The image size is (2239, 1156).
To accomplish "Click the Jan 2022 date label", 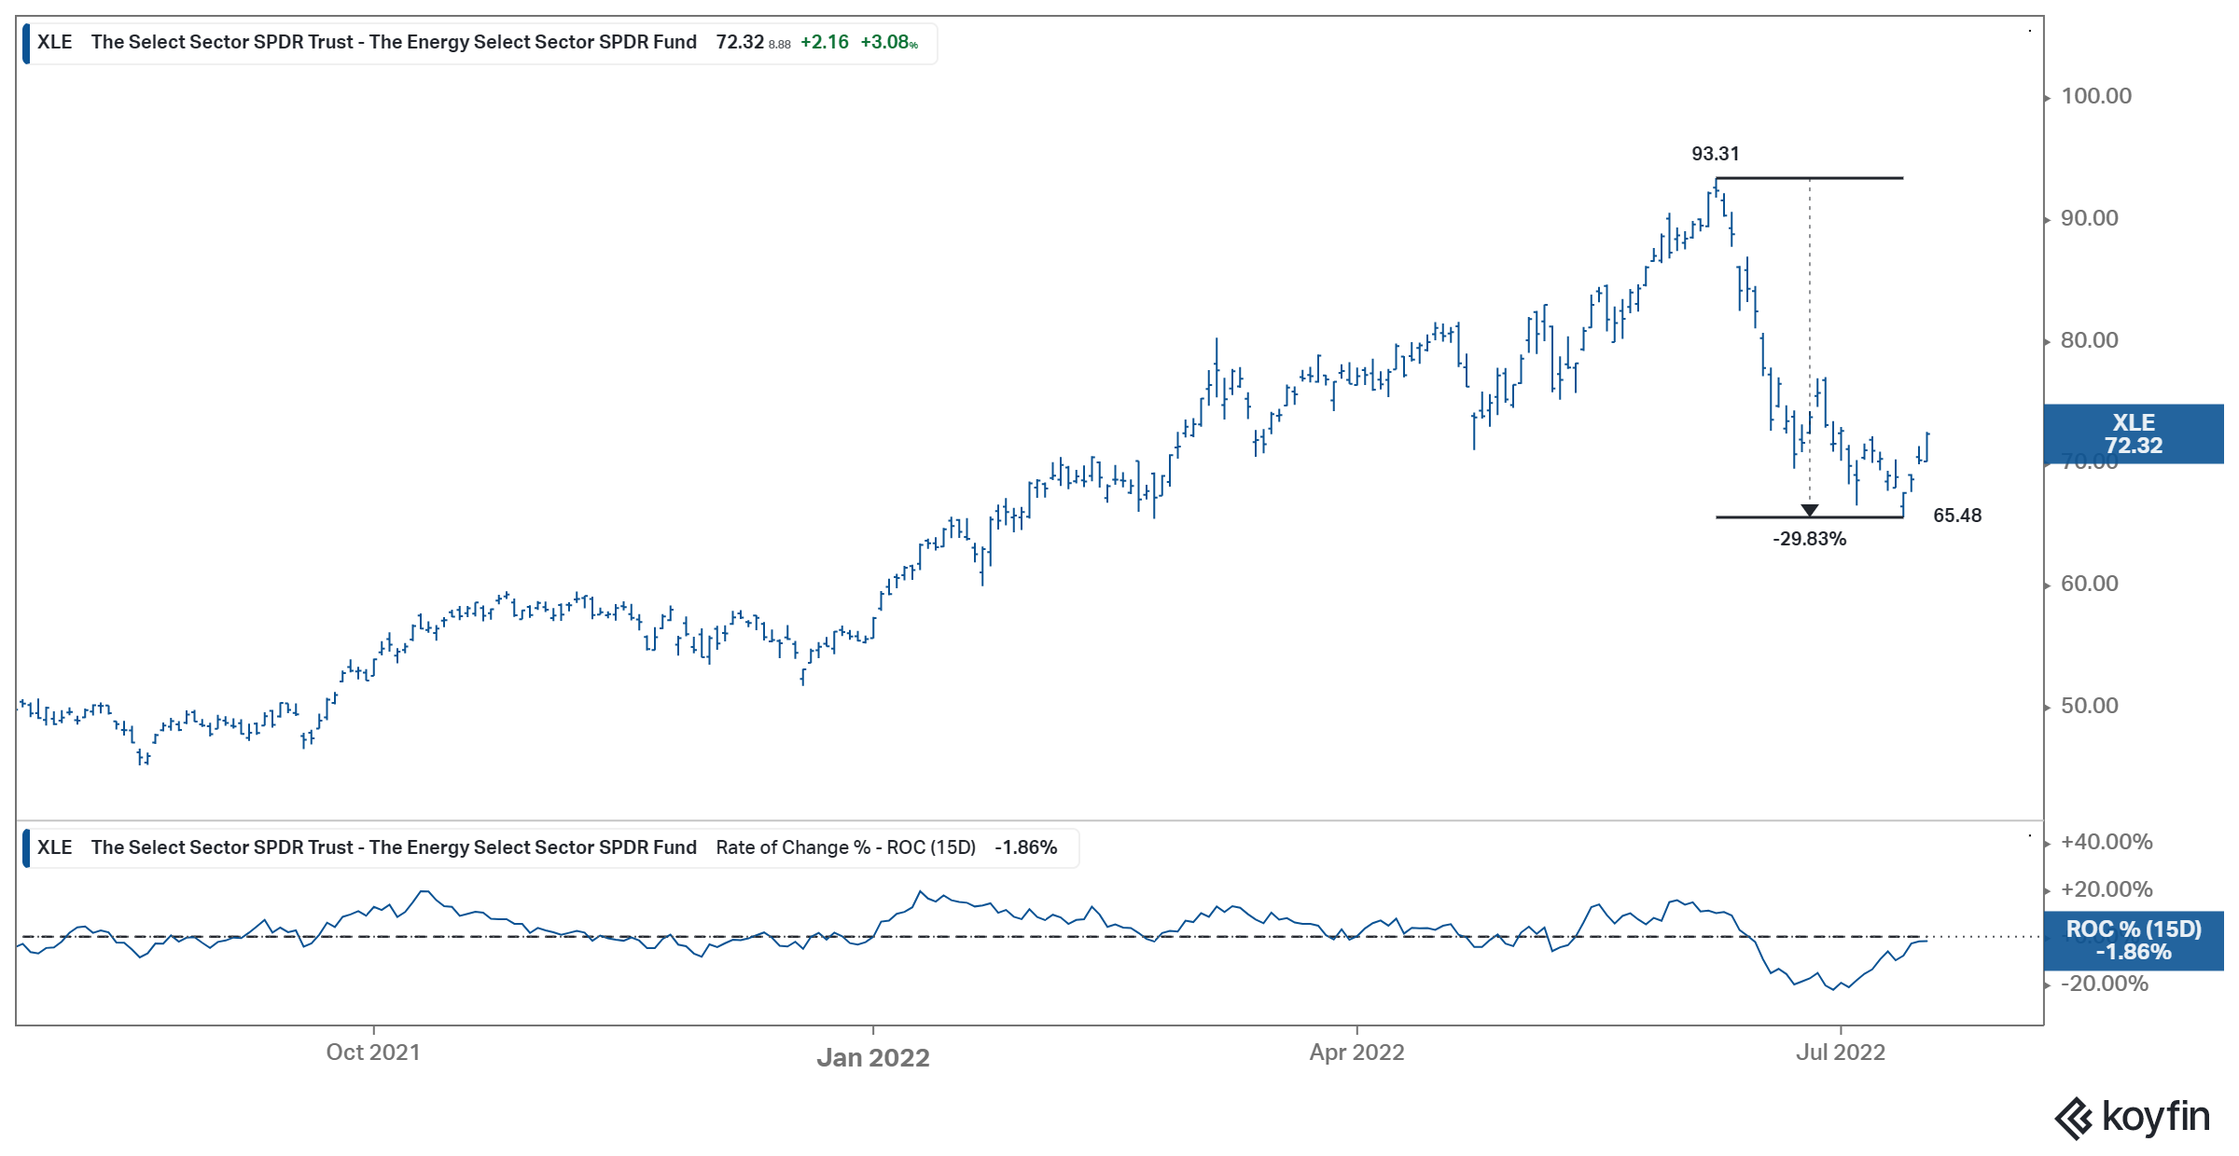I will [x=873, y=1057].
